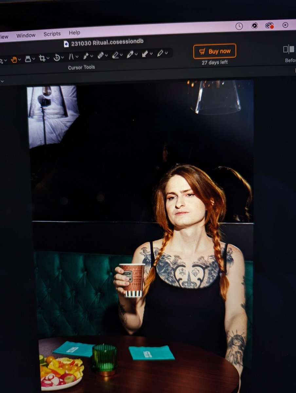Expand the Rotate tool options chevron

(x=63, y=57)
